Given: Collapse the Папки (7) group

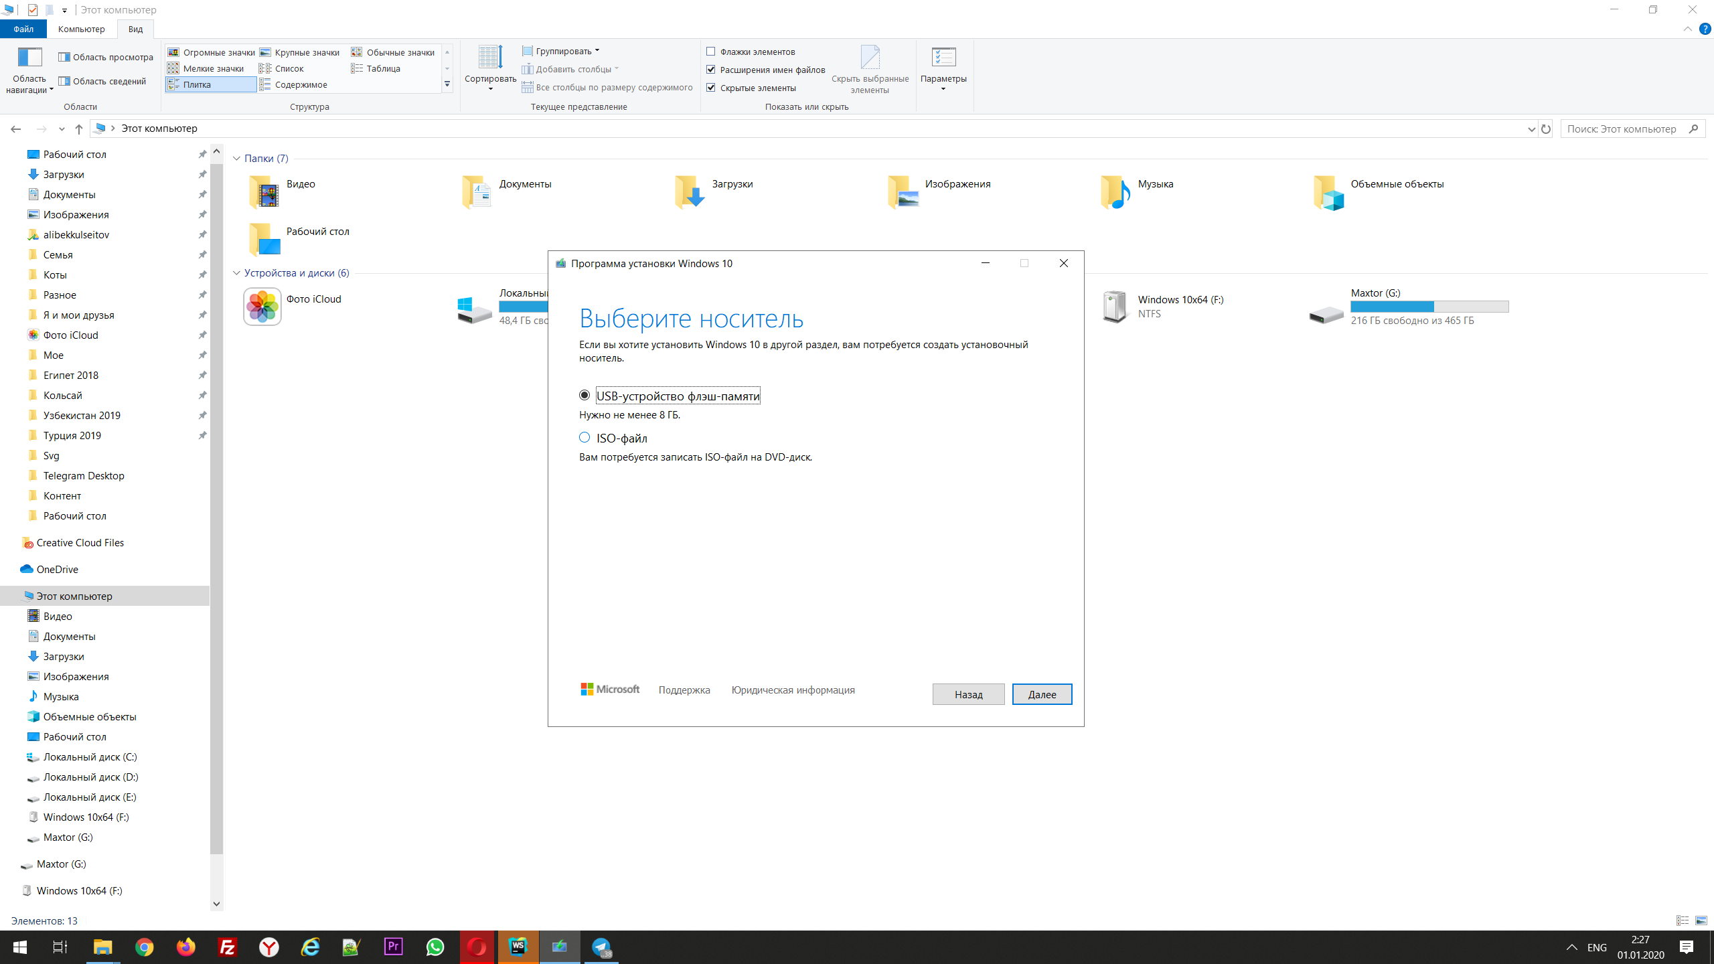Looking at the screenshot, I should [x=236, y=159].
